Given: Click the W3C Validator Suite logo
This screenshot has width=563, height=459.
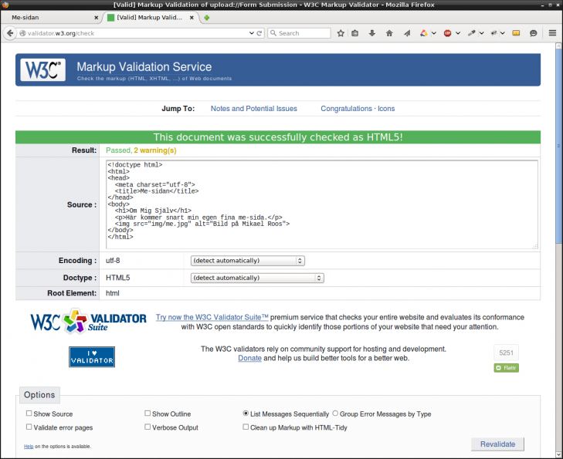Looking at the screenshot, I should [x=88, y=321].
